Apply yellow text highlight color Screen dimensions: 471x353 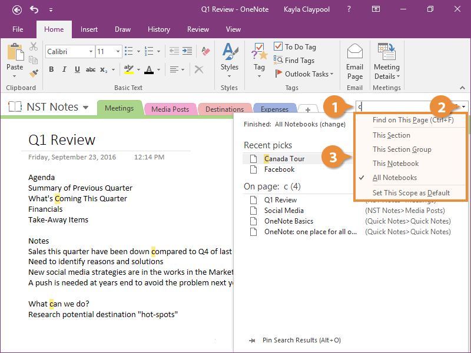click(x=128, y=69)
